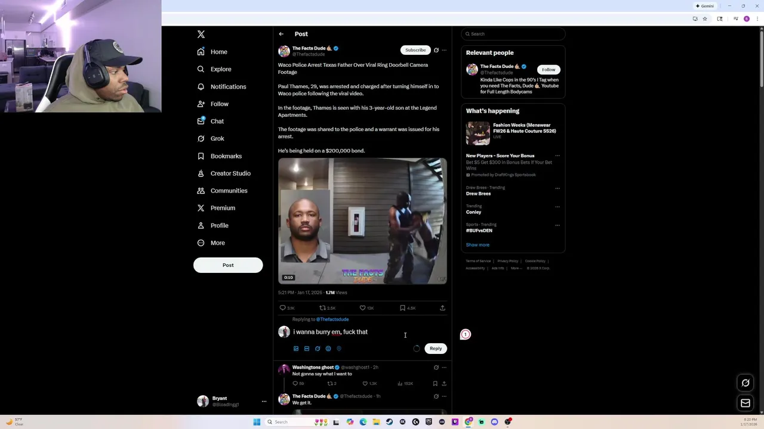Play the doorbell camera video
This screenshot has width=764, height=429.
(362, 221)
